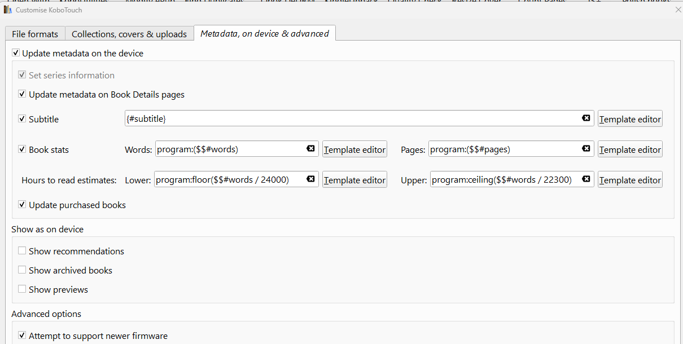Click the 'Advanced options' heading

[x=46, y=314]
